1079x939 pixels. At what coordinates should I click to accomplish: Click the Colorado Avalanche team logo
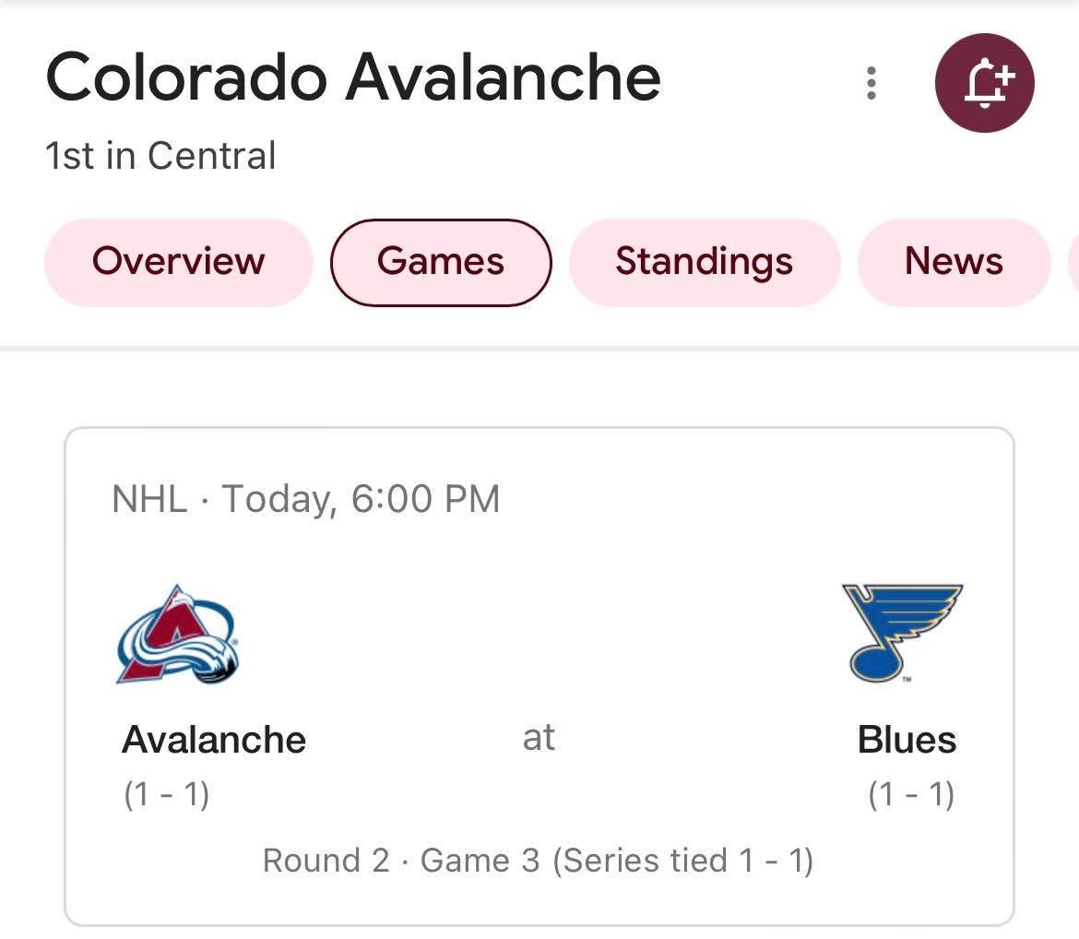[x=178, y=635]
